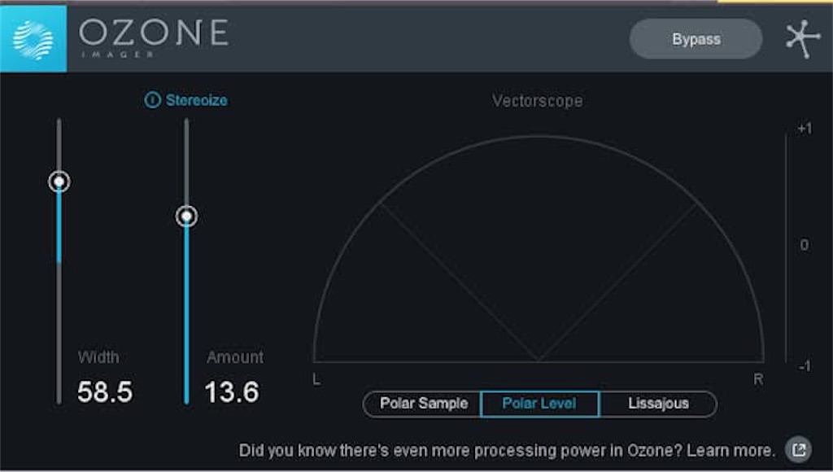This screenshot has width=833, height=472.
Task: Click the correlation meter bar
Action: pos(787,247)
